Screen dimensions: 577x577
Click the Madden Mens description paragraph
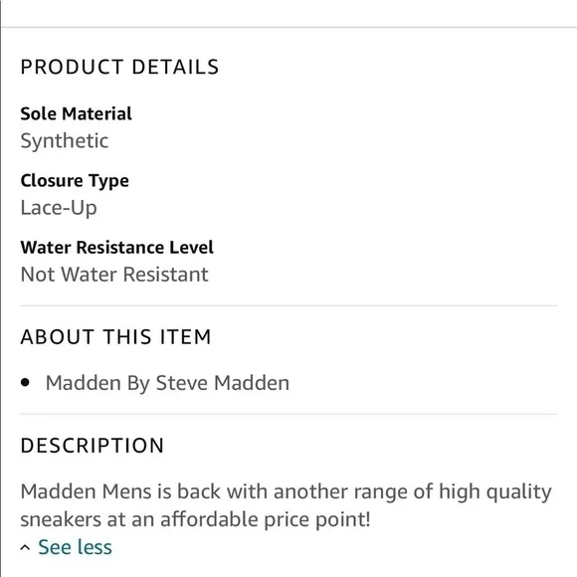(x=286, y=505)
